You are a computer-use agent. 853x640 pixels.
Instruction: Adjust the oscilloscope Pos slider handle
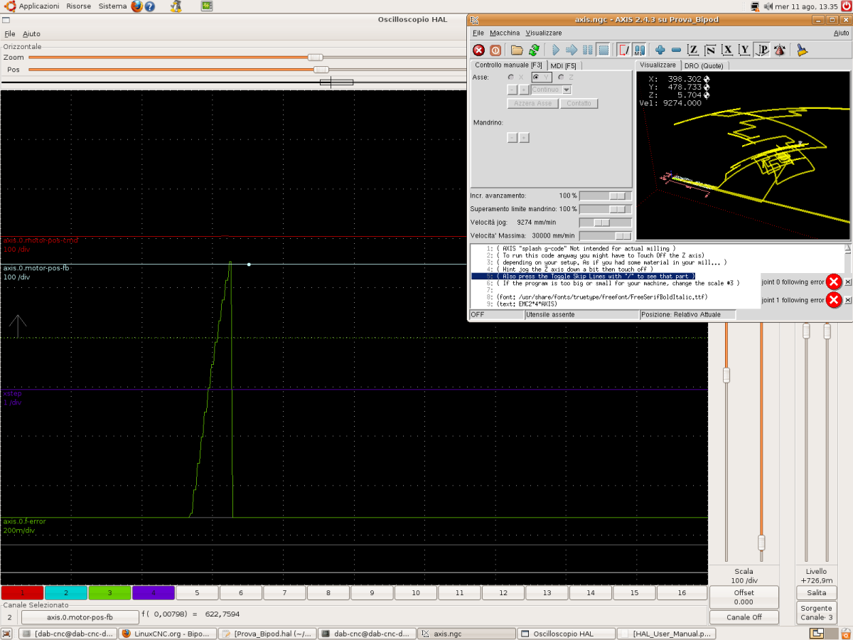321,70
